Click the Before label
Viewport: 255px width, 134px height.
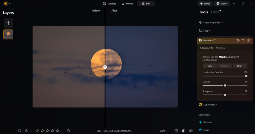[96, 11]
